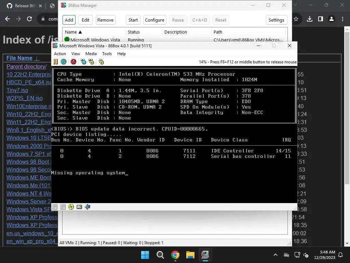The width and height of the screenshot is (350, 263).
Task: Click the sound speaker status bar icon
Action: coord(87,207)
